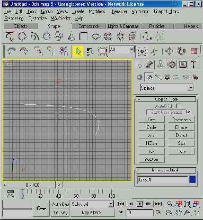The image size is (203, 220).
Task: Select the Star shape icon in shelf
Action: pos(120,36)
